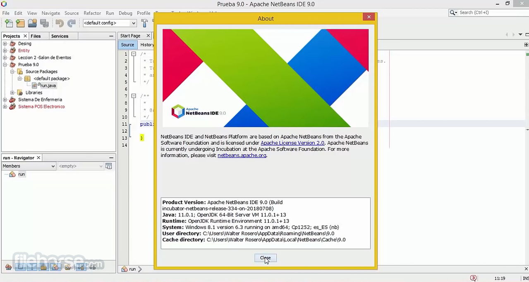This screenshot has height=282, width=529.
Task: Collapse the Source Packages node
Action: coord(13,72)
